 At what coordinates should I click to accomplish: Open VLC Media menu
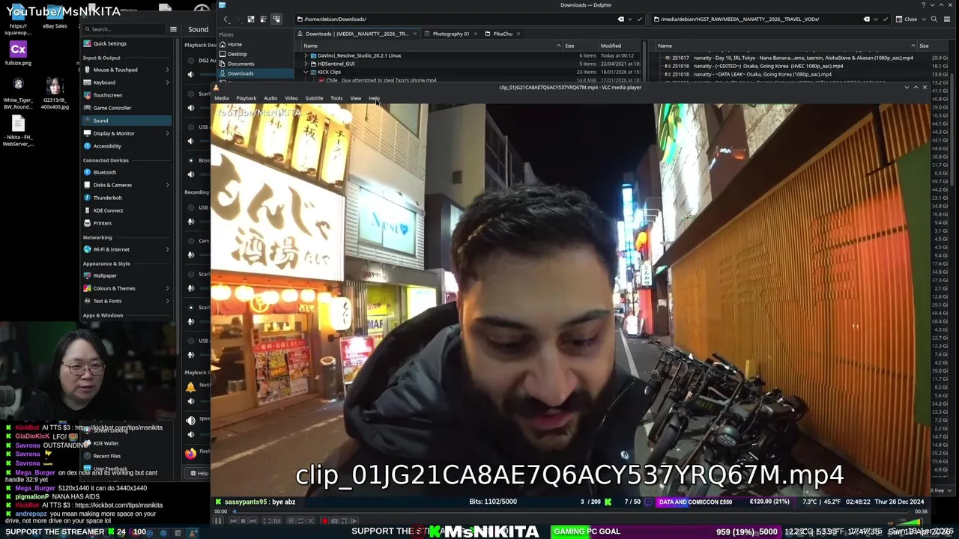[x=222, y=98]
